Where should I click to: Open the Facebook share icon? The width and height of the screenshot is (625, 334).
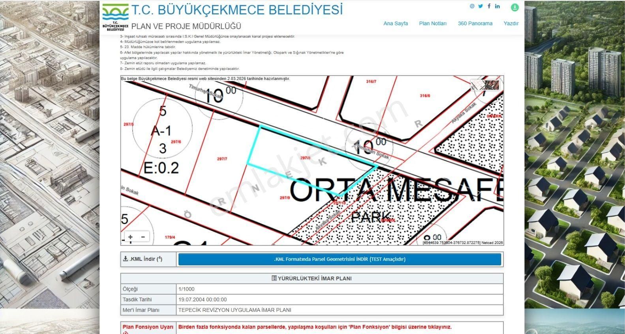[x=489, y=6]
